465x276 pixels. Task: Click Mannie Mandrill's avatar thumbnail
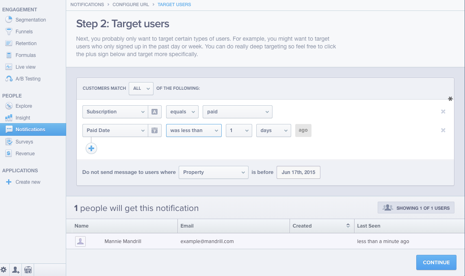80,241
